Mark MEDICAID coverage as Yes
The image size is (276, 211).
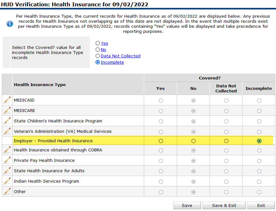coord(160,100)
